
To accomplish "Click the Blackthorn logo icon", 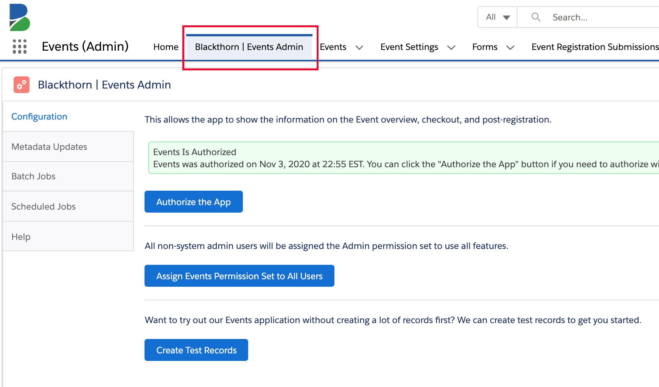I will click(20, 17).
